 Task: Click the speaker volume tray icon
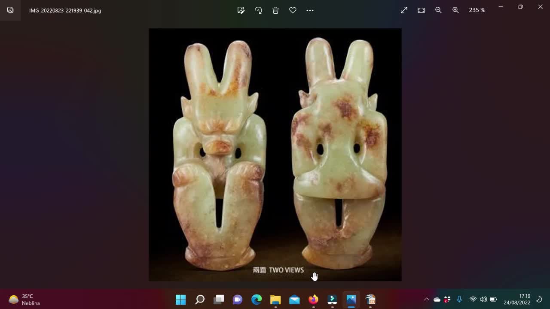click(x=483, y=299)
